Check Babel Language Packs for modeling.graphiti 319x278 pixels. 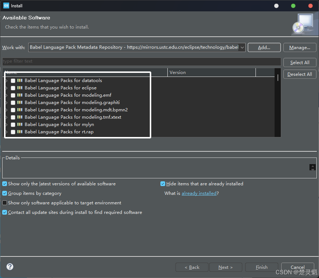[x=13, y=103]
